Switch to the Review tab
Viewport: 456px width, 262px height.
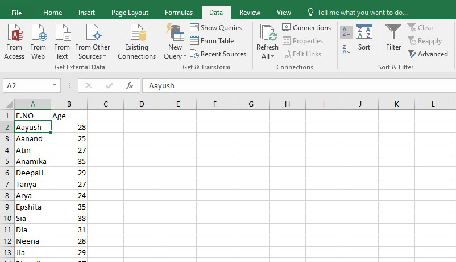click(250, 13)
